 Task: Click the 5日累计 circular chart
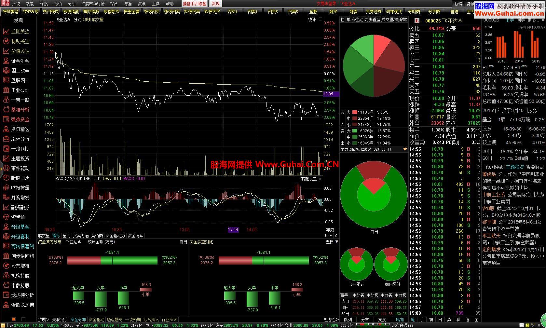point(357,264)
